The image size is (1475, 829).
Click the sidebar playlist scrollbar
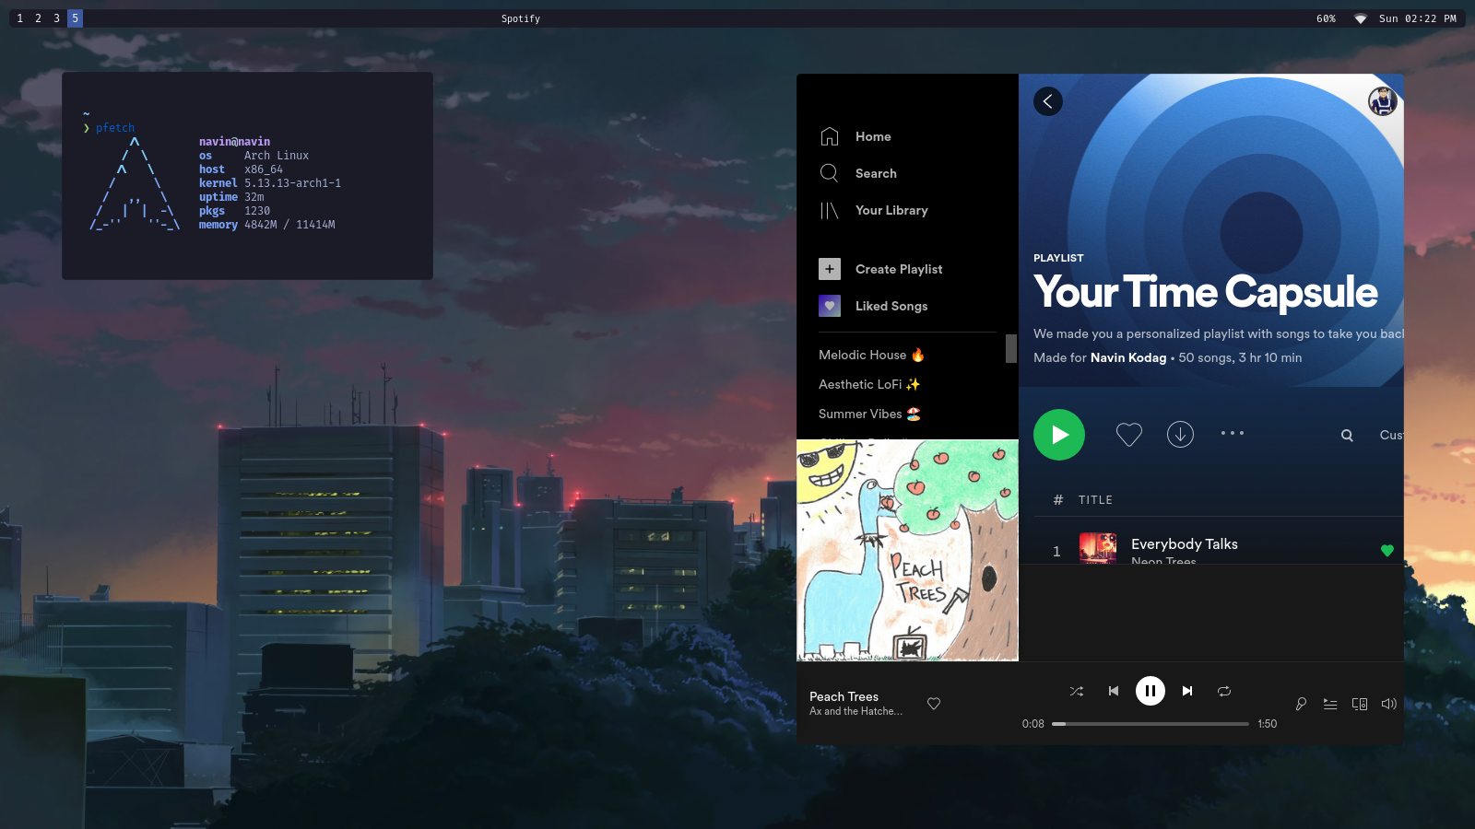click(1011, 348)
